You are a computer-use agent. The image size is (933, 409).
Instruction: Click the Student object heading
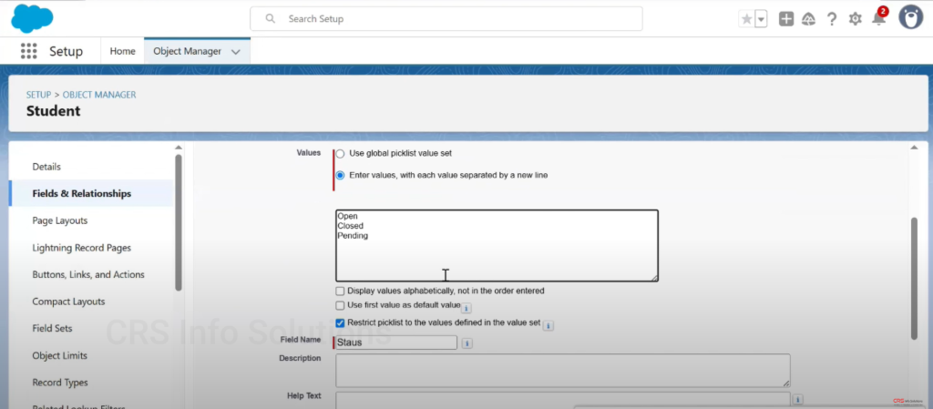point(53,111)
